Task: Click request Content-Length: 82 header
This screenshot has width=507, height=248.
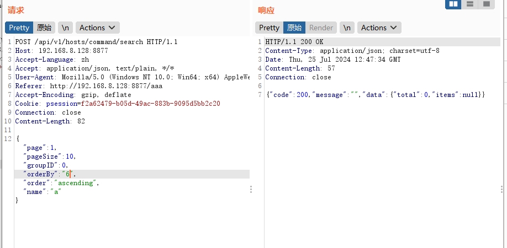Action: click(50, 121)
